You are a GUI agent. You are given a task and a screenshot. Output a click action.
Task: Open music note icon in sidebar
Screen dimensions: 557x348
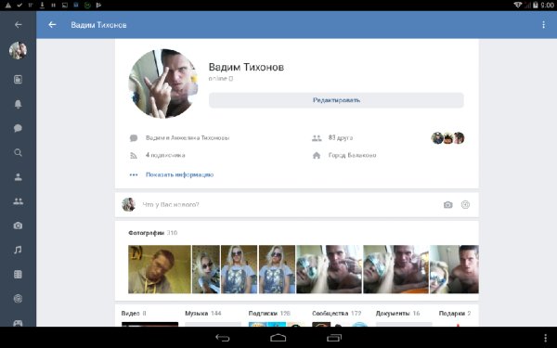tap(18, 250)
